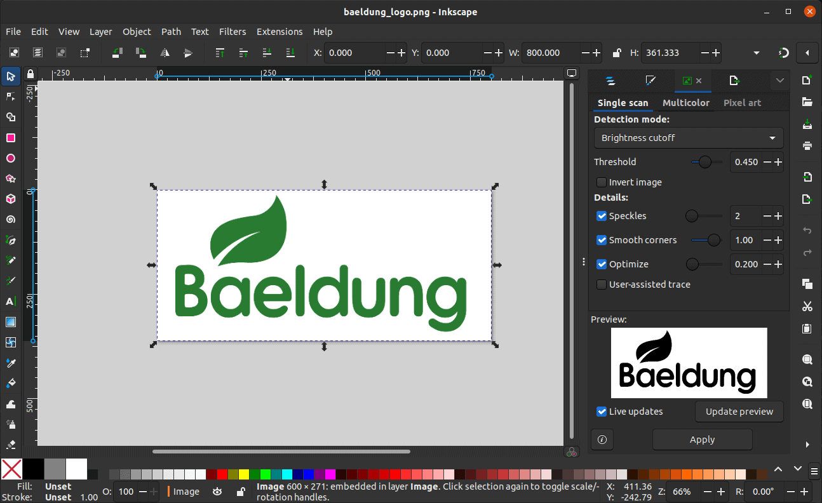Flip selection horizontally

click(165, 53)
